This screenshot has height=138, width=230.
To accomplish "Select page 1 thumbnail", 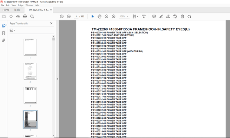I will click(30, 47).
